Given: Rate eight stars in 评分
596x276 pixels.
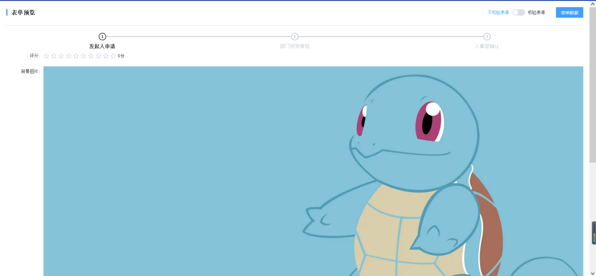Looking at the screenshot, I should [99, 56].
